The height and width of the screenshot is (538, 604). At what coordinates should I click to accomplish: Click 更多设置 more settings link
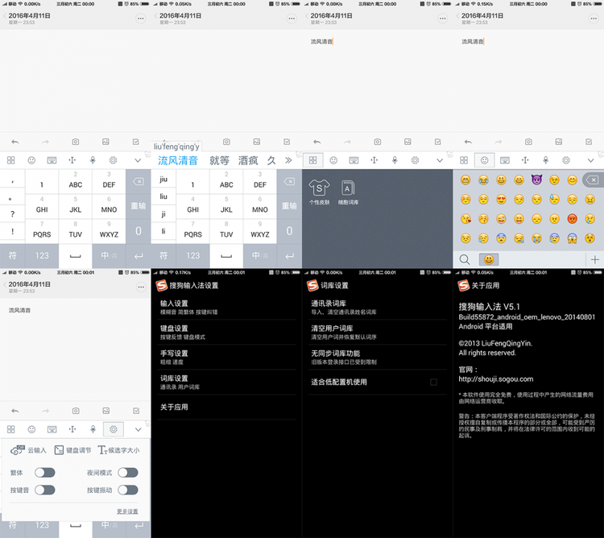(x=127, y=511)
